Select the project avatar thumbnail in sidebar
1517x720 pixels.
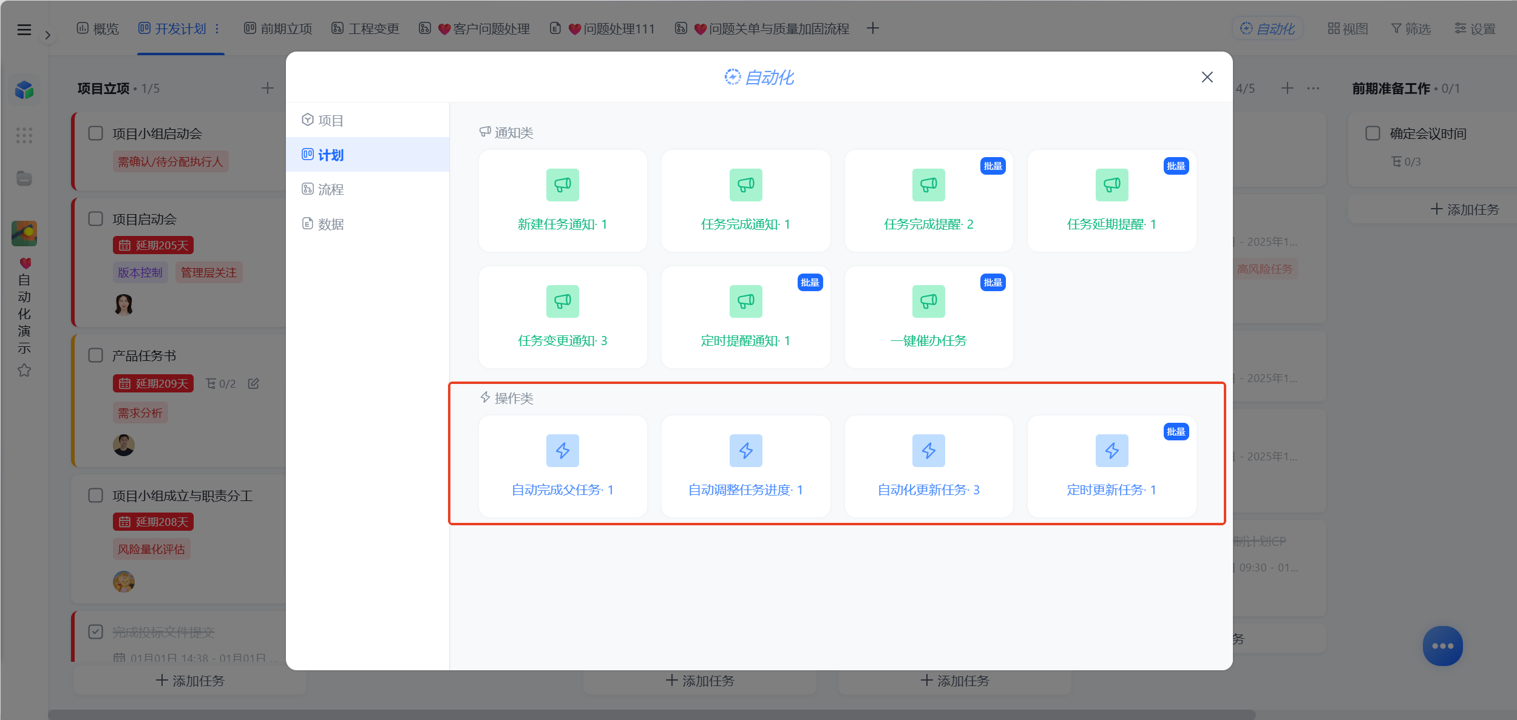click(x=24, y=234)
